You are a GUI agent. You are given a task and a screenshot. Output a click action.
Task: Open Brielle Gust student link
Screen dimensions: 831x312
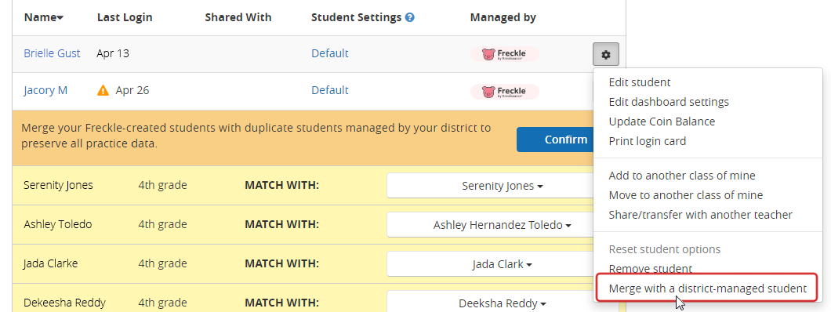tap(52, 53)
